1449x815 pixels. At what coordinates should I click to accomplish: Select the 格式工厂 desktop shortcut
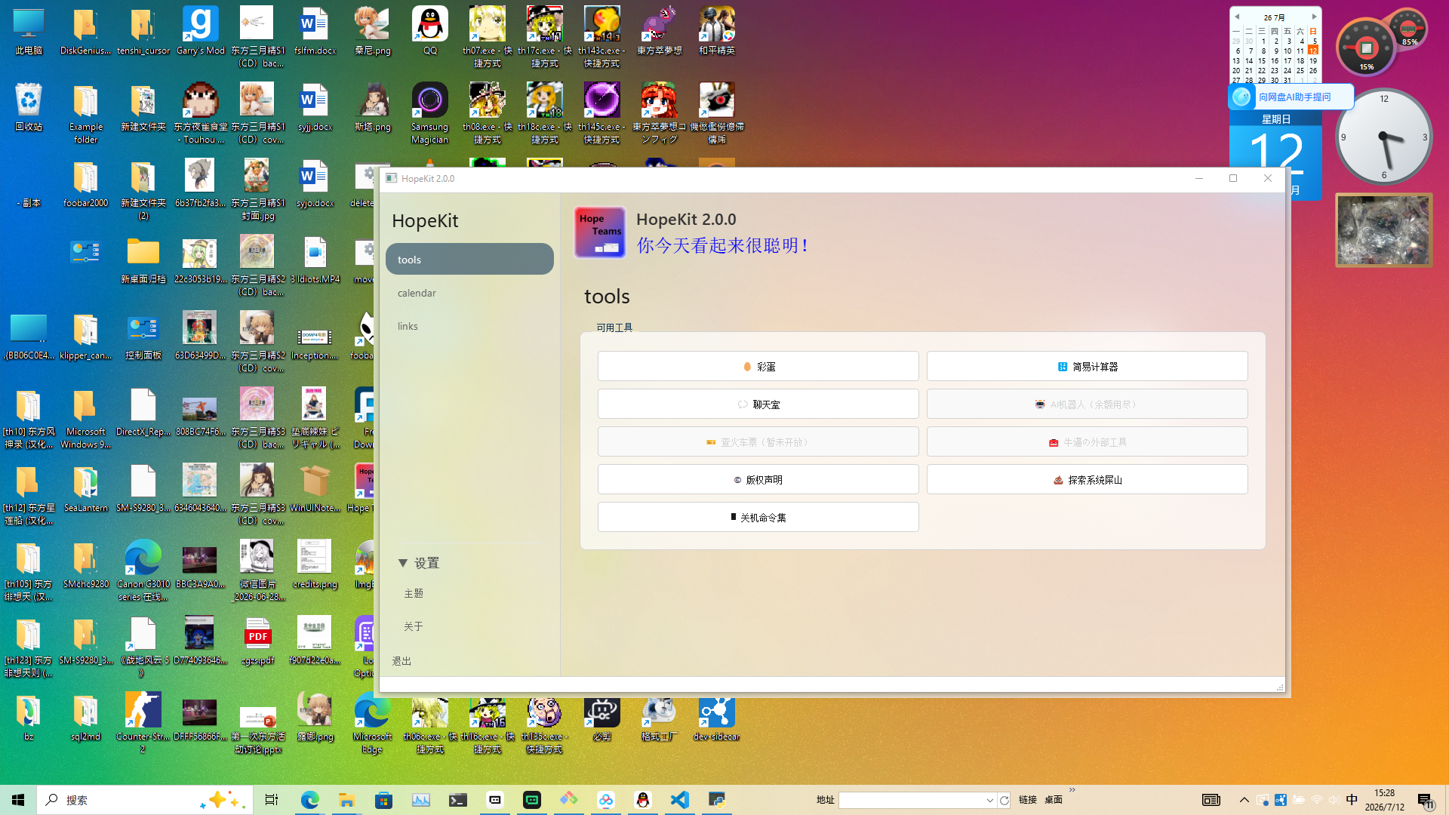click(x=659, y=718)
